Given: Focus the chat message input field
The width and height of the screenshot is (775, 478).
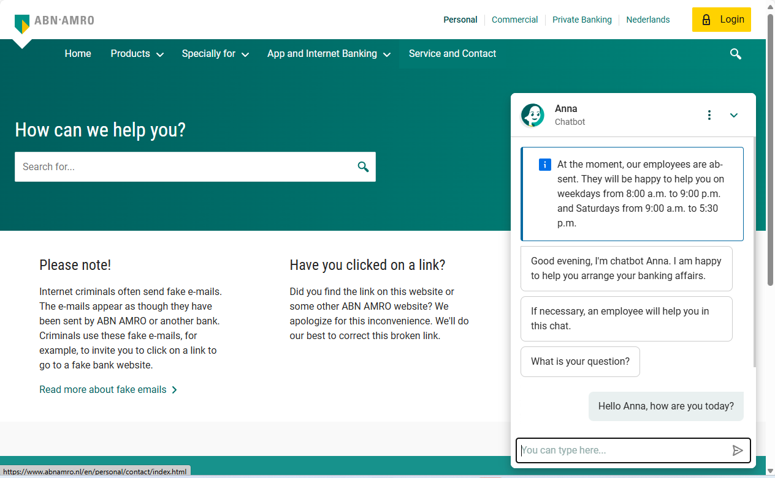Looking at the screenshot, I should 633,450.
